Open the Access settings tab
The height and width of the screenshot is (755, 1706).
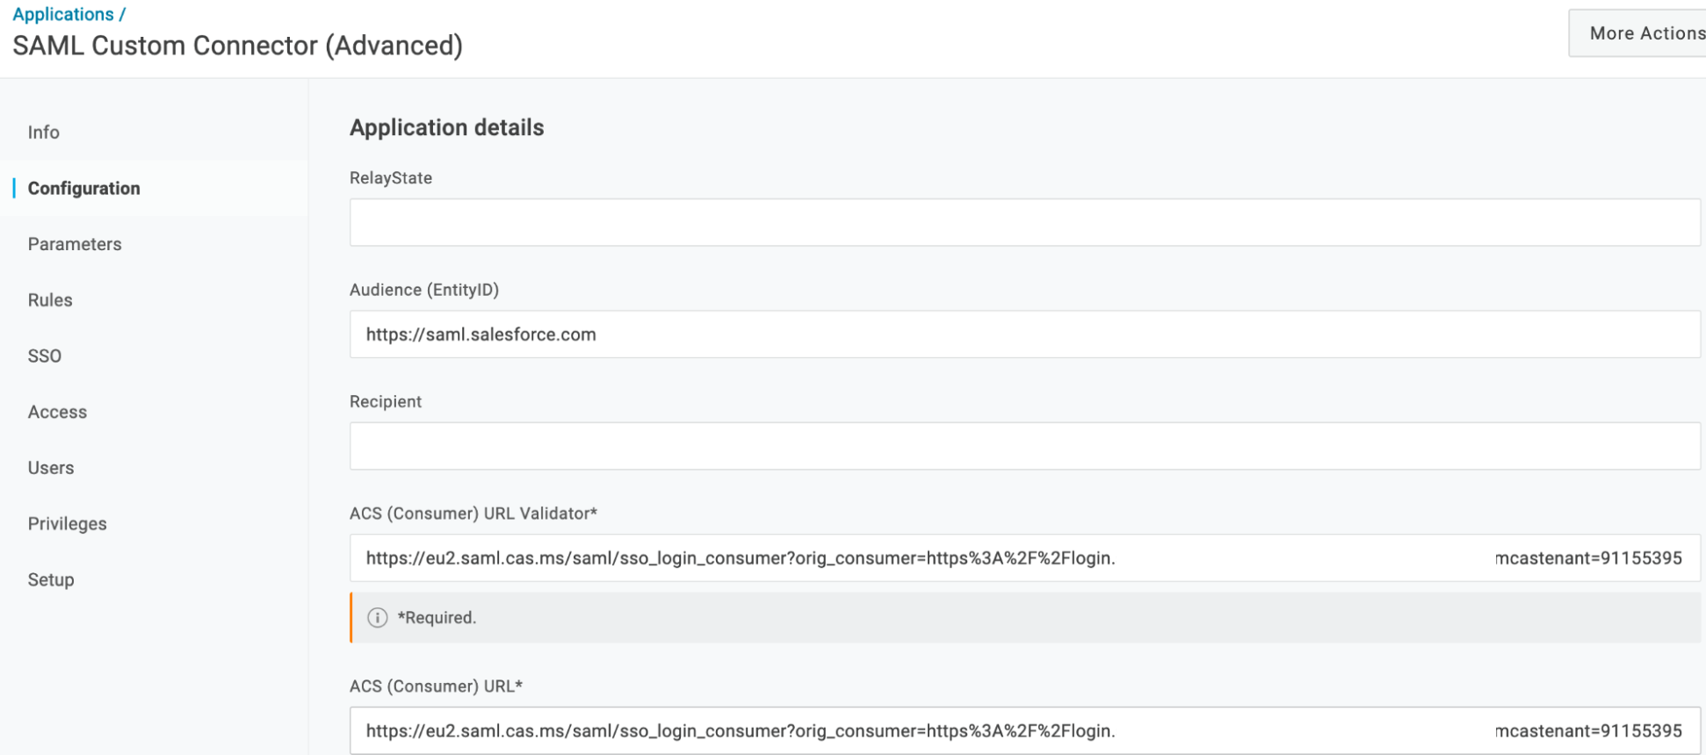(x=57, y=413)
